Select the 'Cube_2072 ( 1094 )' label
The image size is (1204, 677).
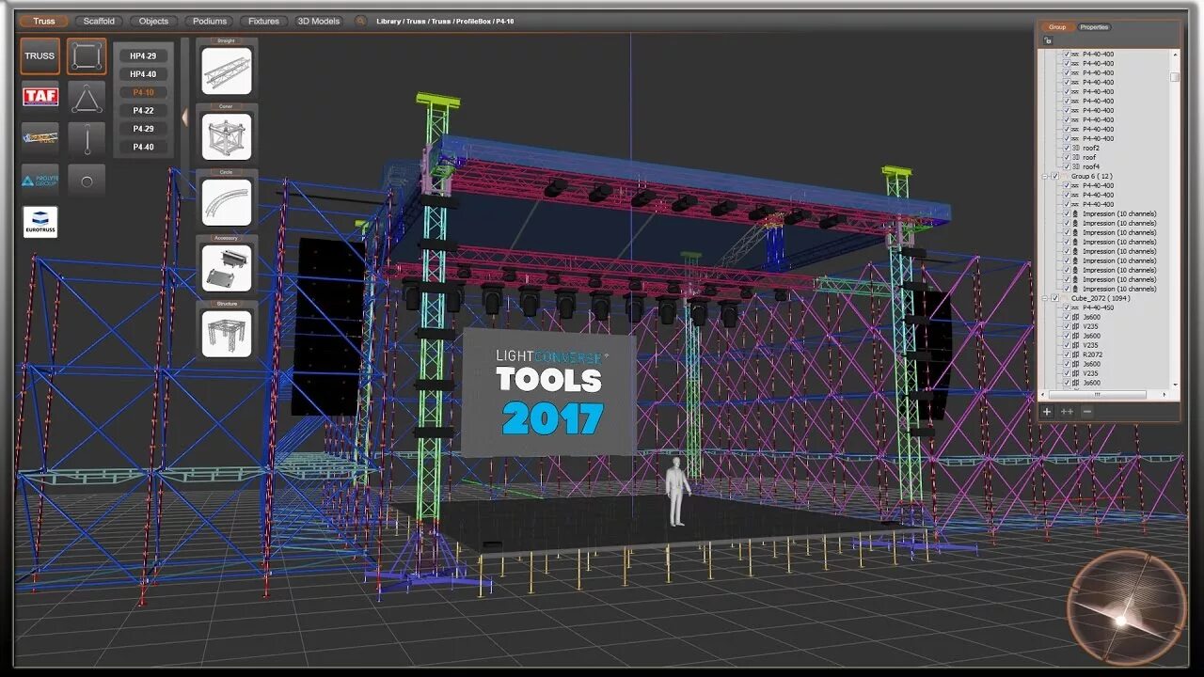coord(1101,298)
